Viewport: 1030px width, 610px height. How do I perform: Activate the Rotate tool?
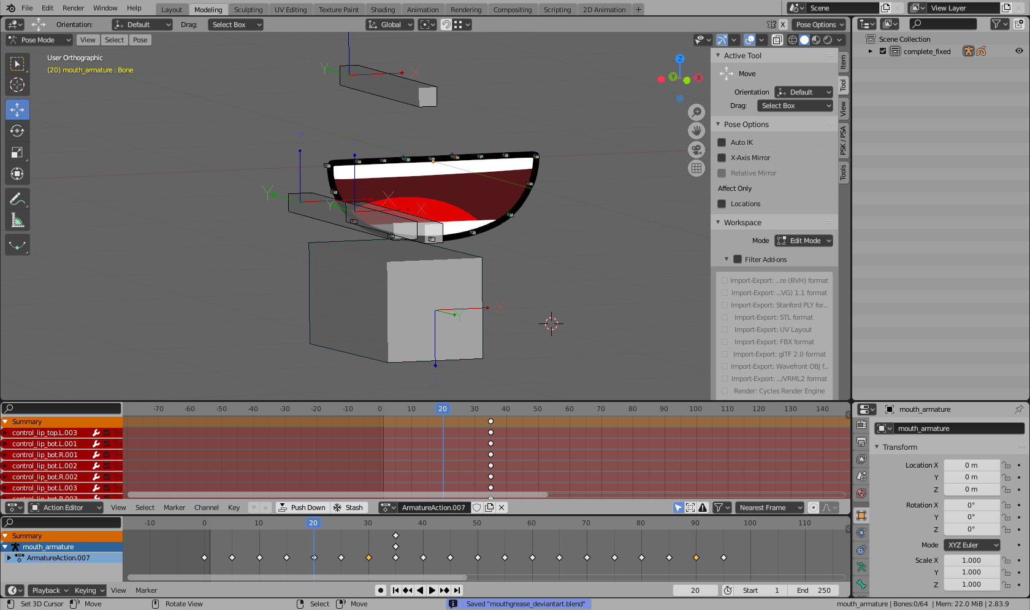17,131
